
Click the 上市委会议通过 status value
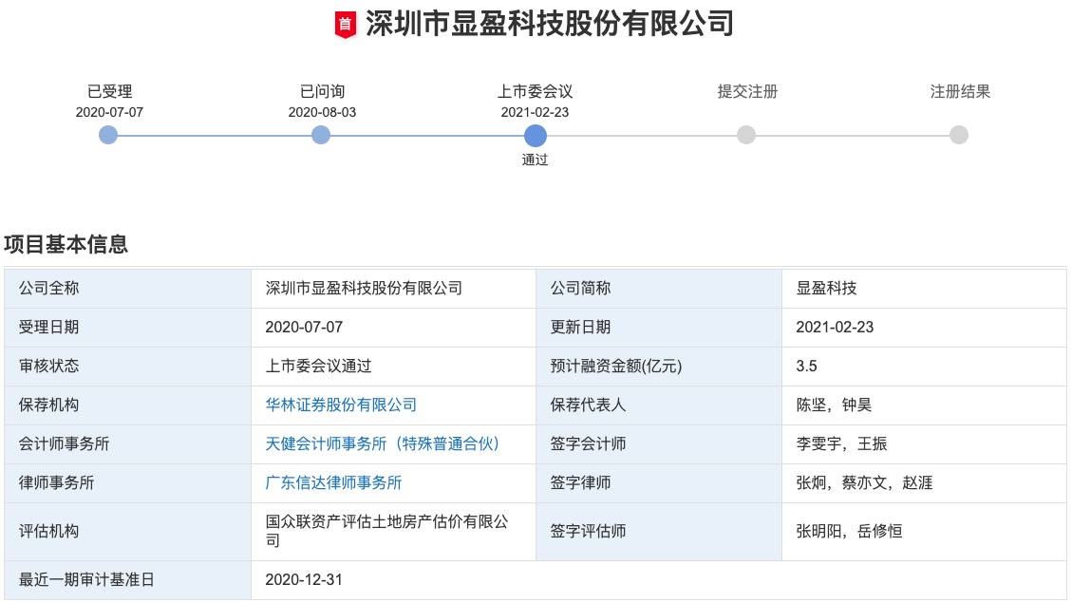coord(319,366)
